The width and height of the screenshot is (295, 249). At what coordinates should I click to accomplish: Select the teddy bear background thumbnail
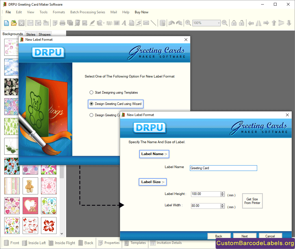(30, 186)
